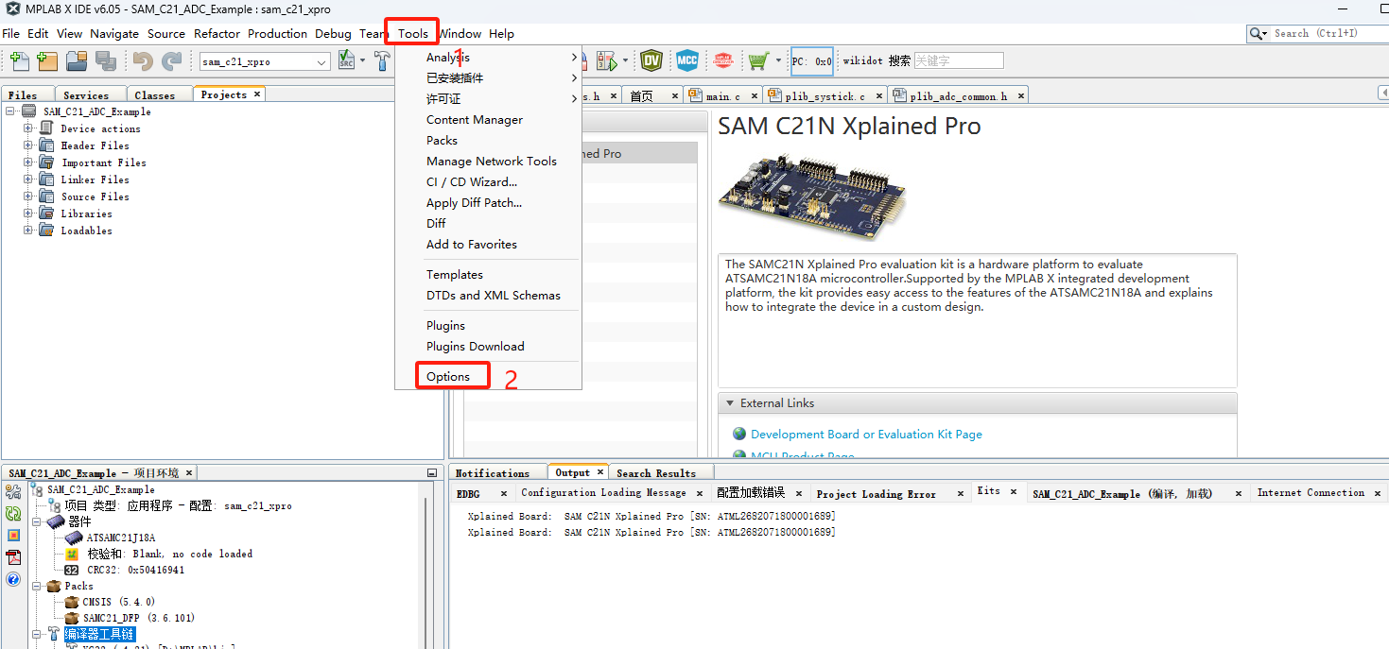Launch MCC code configurator icon
This screenshot has width=1389, height=649.
coord(687,61)
